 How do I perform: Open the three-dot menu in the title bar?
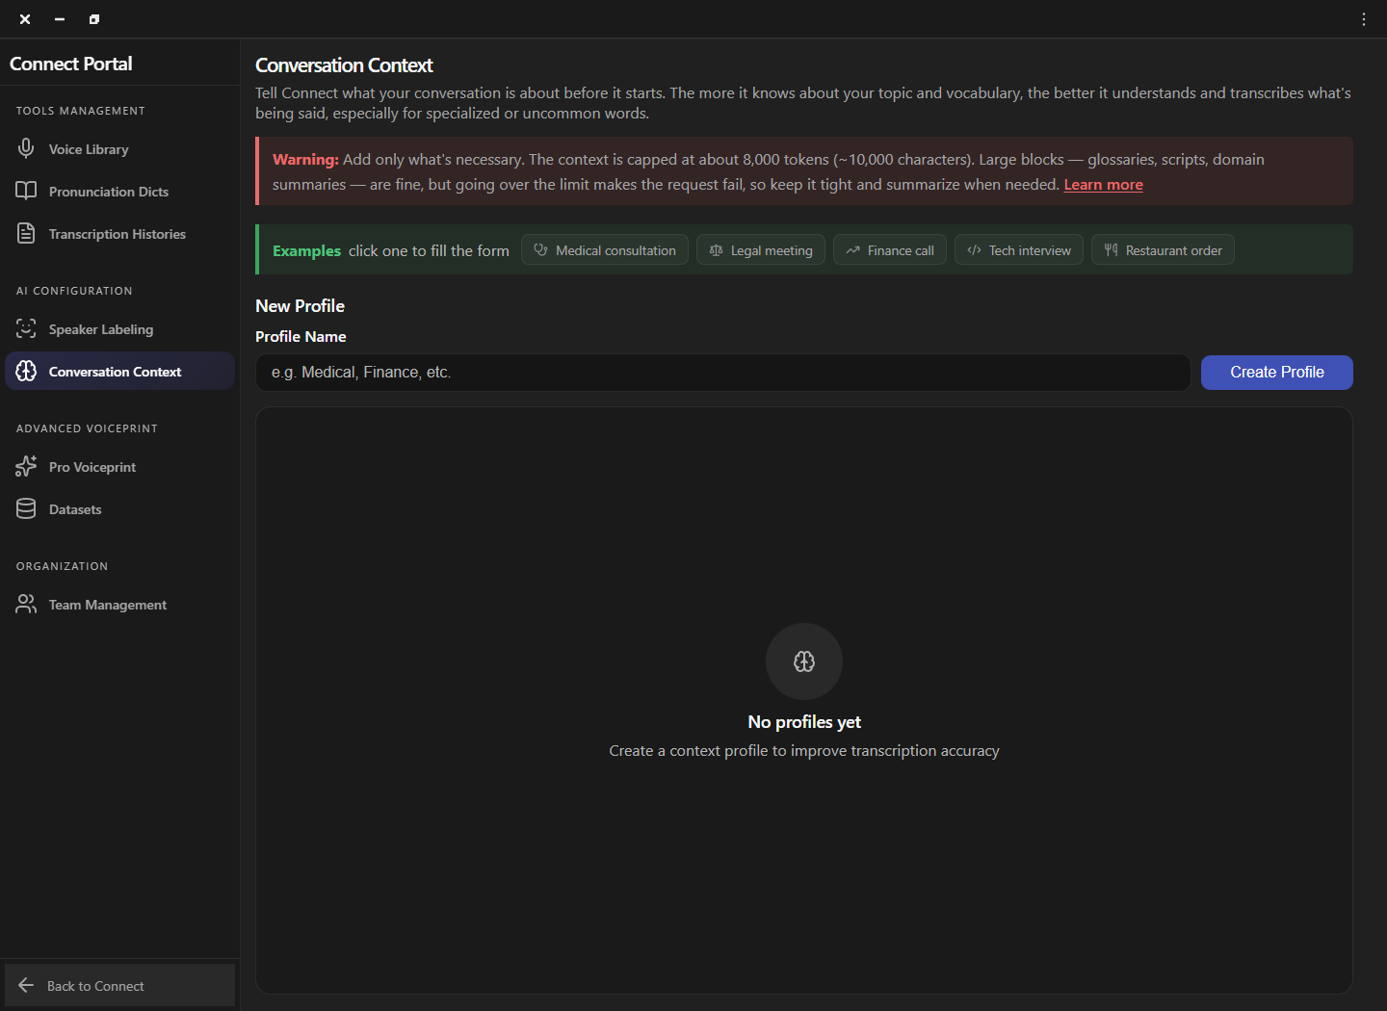pyautogui.click(x=1364, y=19)
